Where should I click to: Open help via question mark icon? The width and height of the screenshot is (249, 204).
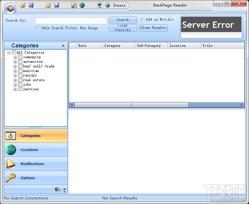(x=108, y=5)
